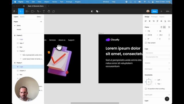
Task: Open the Frame type dropdown in Design panel
Action: point(147,27)
